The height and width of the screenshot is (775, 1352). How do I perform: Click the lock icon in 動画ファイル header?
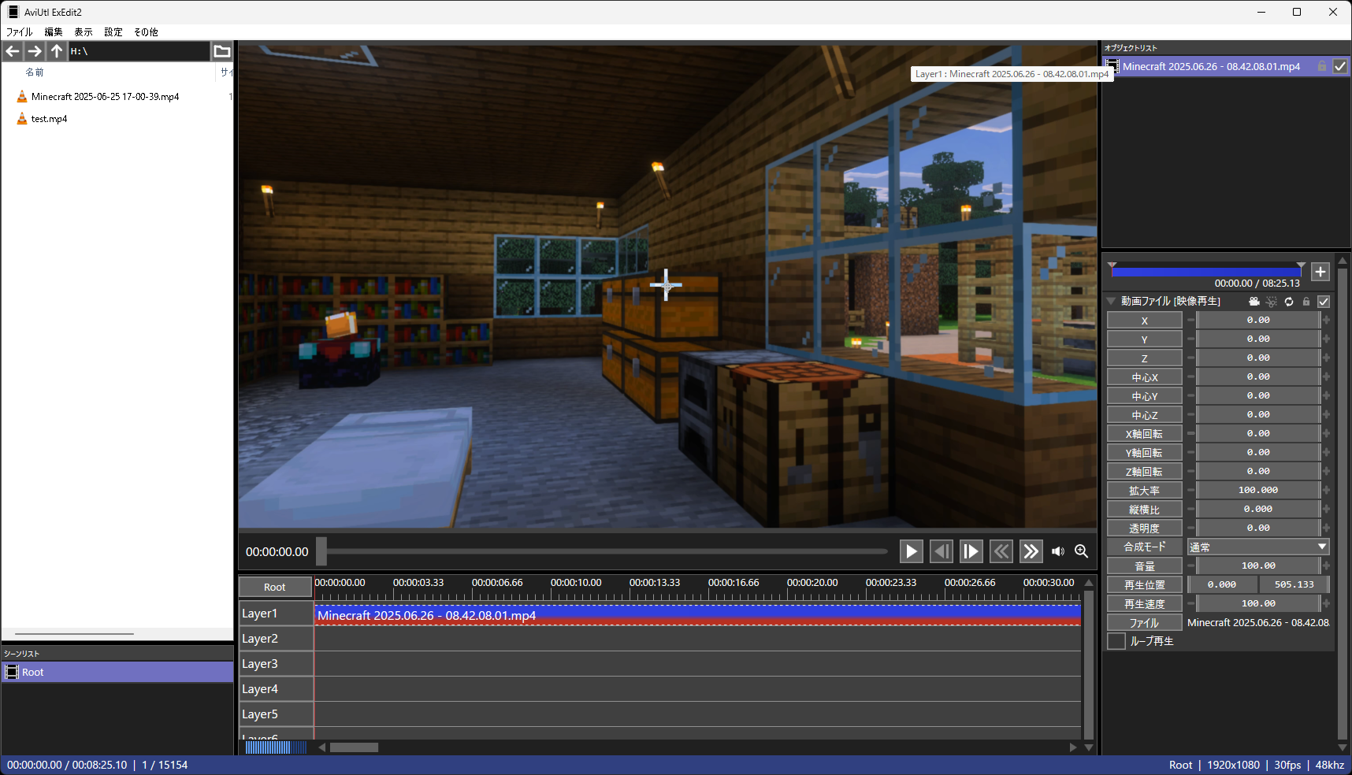point(1306,302)
